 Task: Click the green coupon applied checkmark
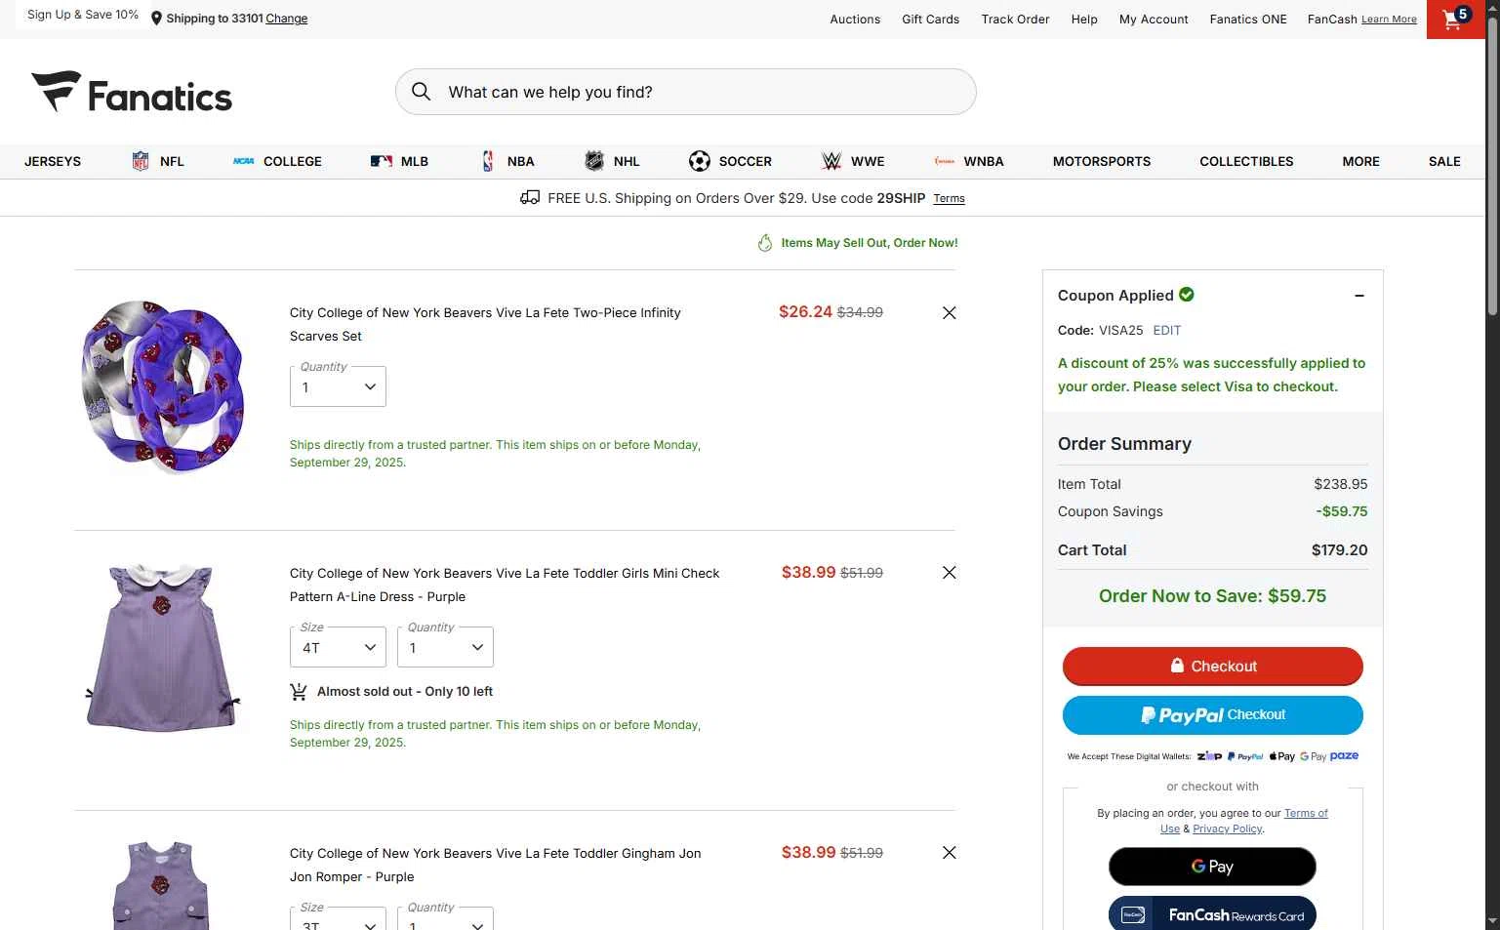(1187, 295)
